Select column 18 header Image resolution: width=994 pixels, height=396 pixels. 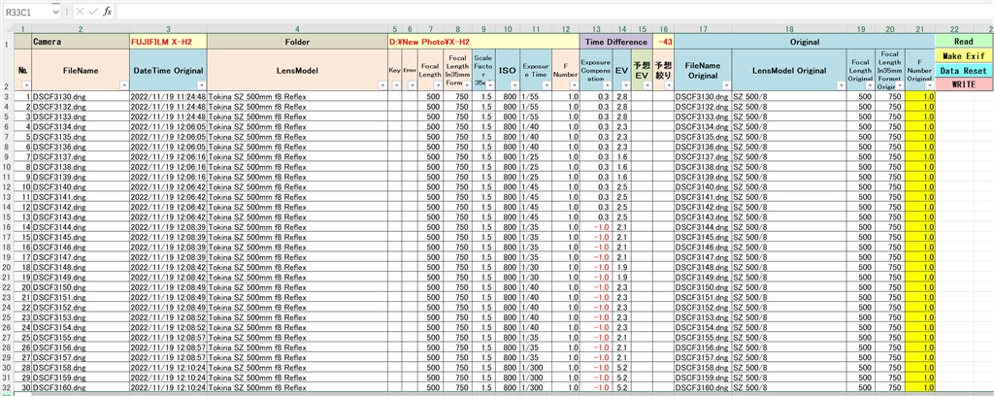[789, 29]
